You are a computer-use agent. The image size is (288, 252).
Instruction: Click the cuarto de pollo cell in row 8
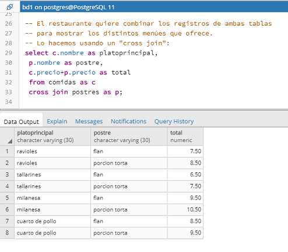52,233
